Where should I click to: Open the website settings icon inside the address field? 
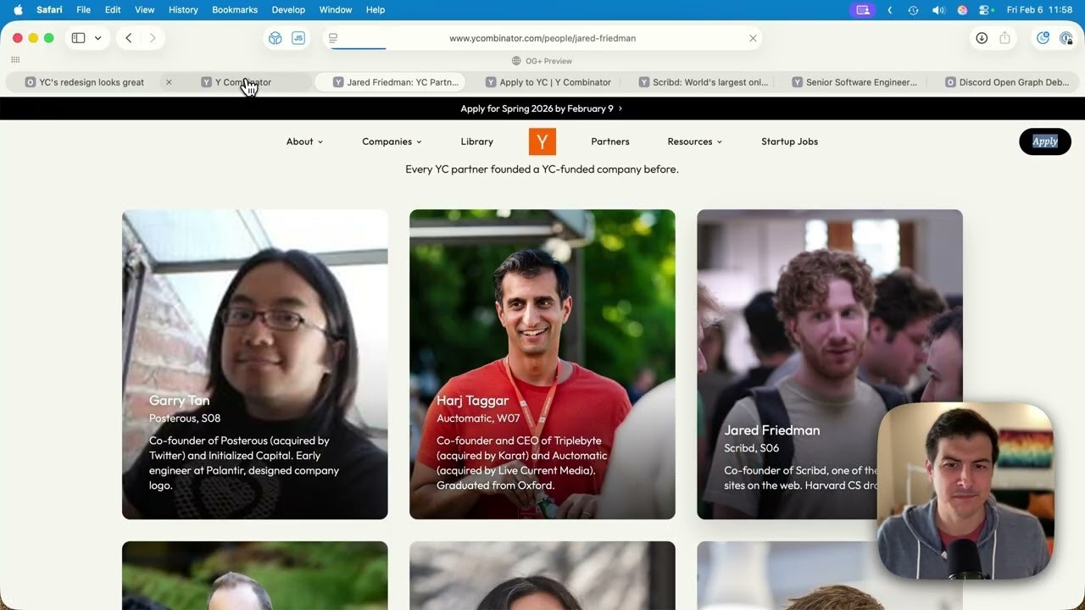pos(332,38)
